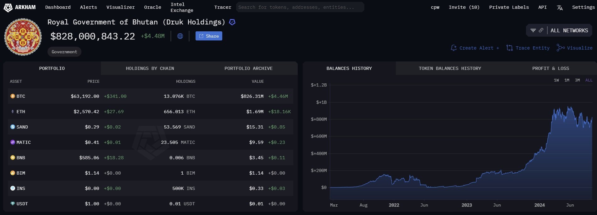Open Settings in the top navigation

[583, 7]
